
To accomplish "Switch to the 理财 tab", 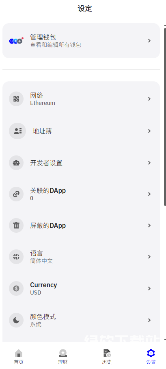I will (63, 356).
